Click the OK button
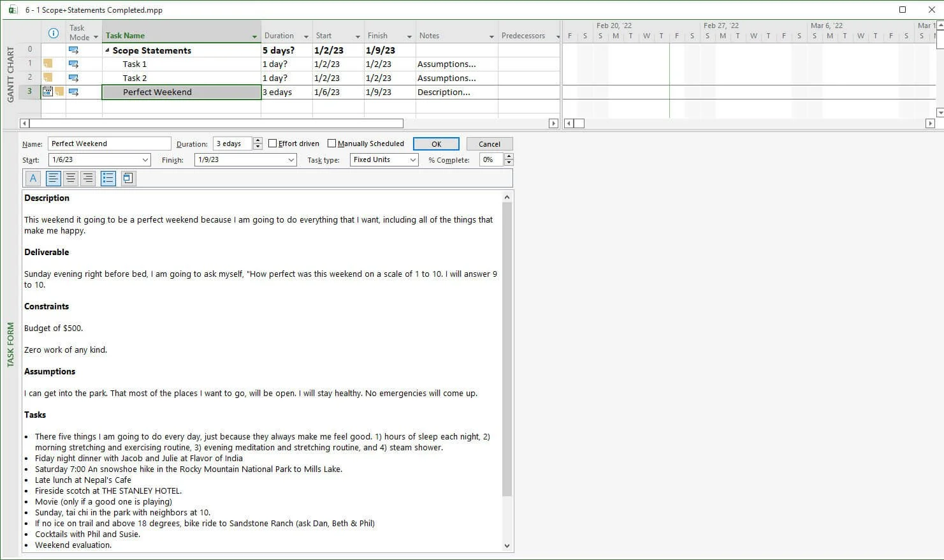Image resolution: width=944 pixels, height=560 pixels. click(435, 144)
